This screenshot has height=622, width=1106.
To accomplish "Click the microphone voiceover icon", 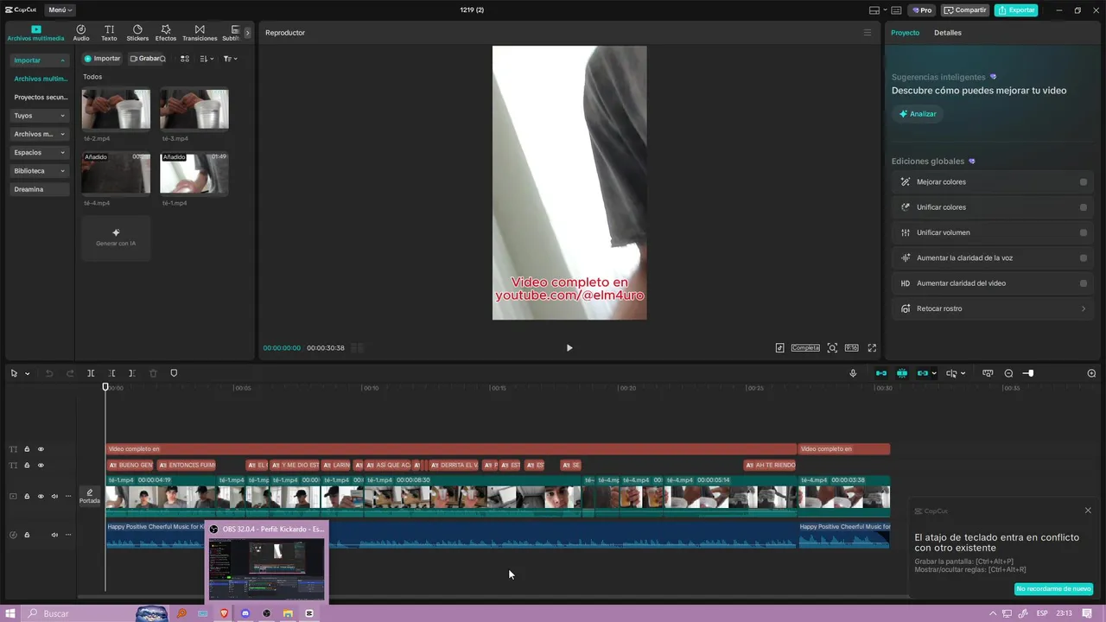I will [x=853, y=373].
